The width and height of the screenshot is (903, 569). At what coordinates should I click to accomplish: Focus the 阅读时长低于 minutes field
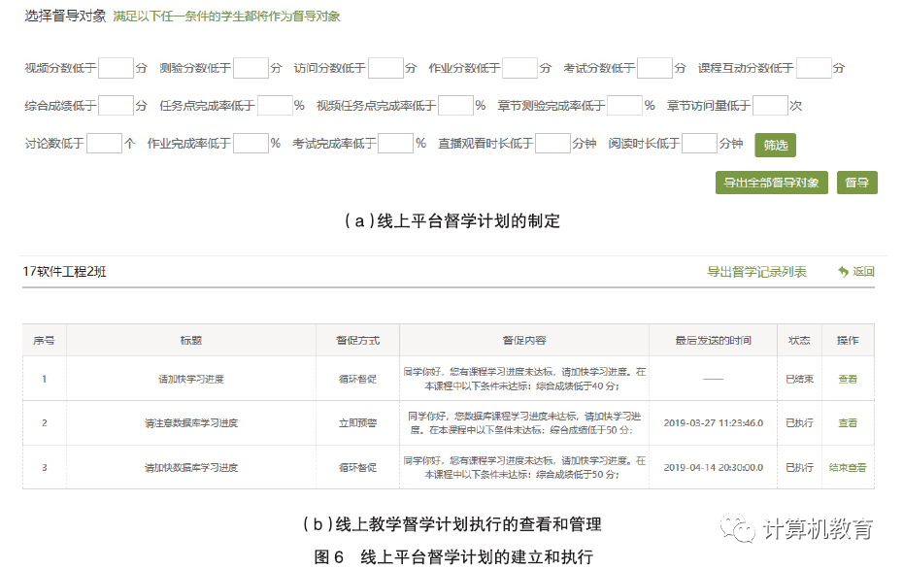click(x=699, y=144)
